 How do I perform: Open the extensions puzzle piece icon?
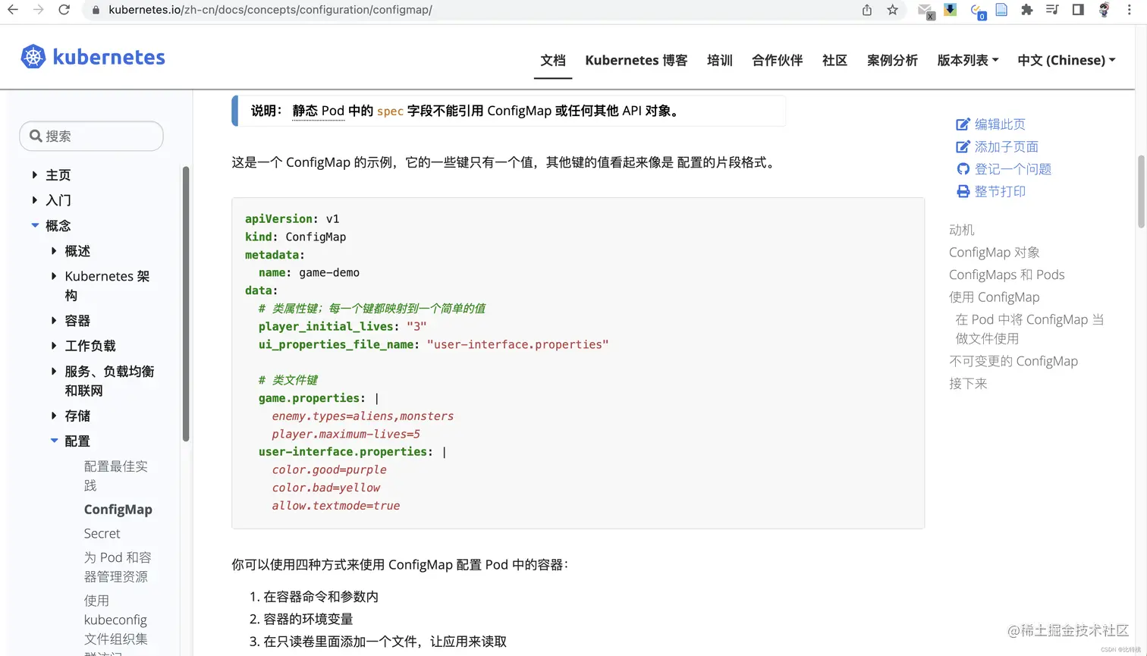pos(1026,10)
